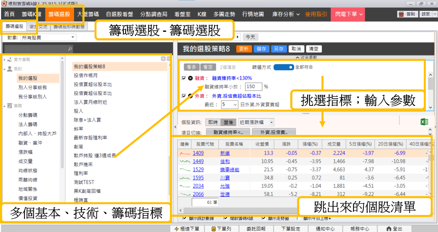Switch the 篩選方式 全部符合 toggle

[x=284, y=67]
